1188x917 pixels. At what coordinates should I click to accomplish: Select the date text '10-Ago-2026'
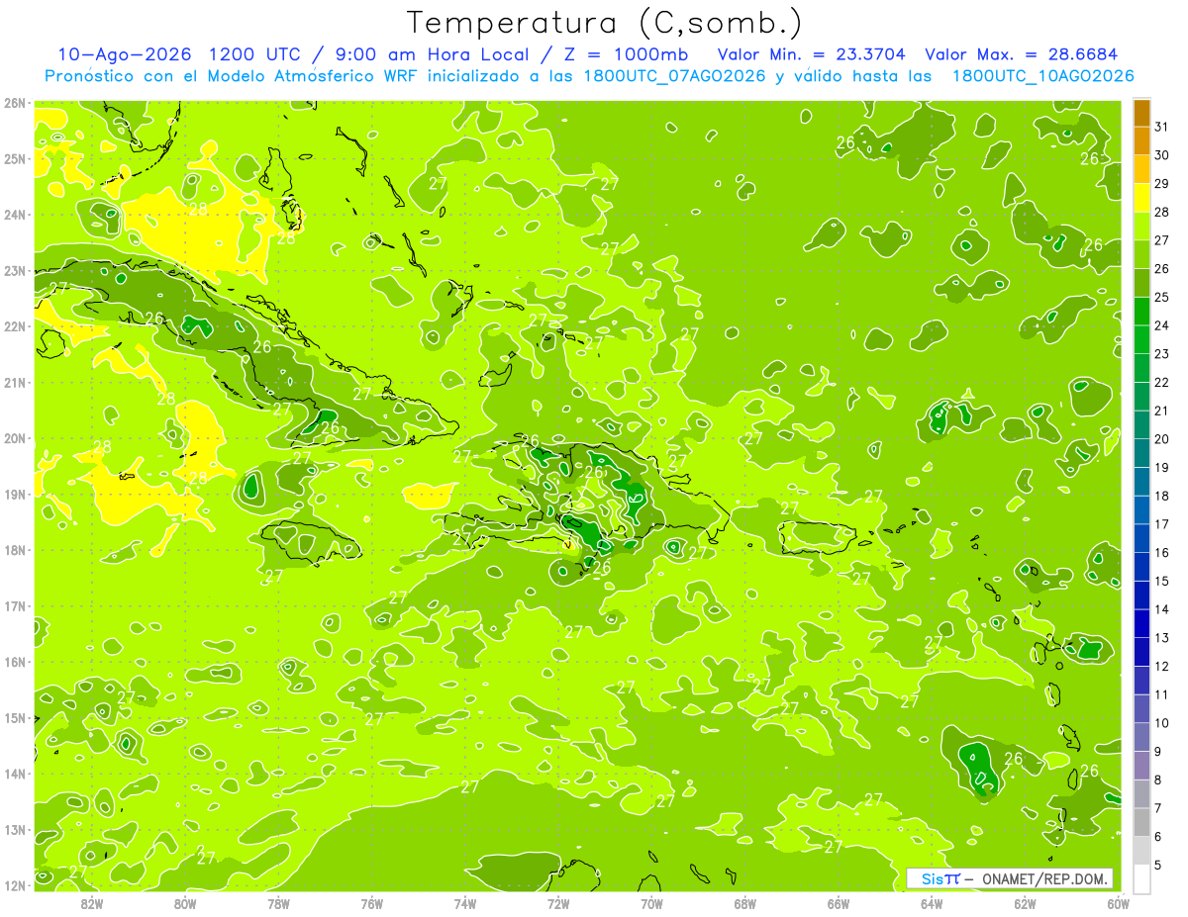125,54
